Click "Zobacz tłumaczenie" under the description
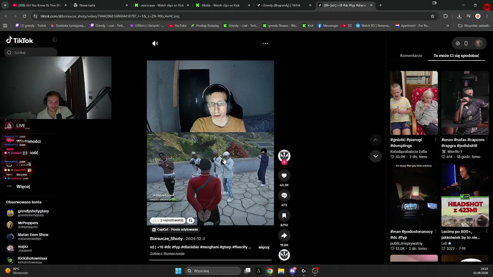The image size is (493, 277). point(167,254)
